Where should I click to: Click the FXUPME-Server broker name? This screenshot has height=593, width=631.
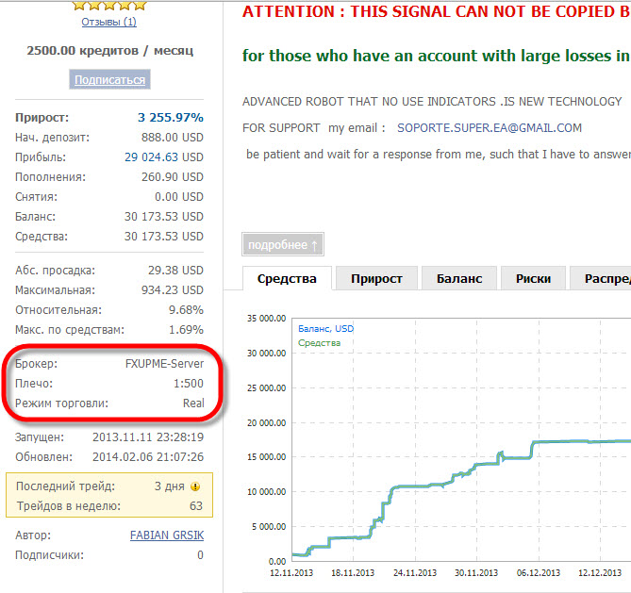(164, 364)
